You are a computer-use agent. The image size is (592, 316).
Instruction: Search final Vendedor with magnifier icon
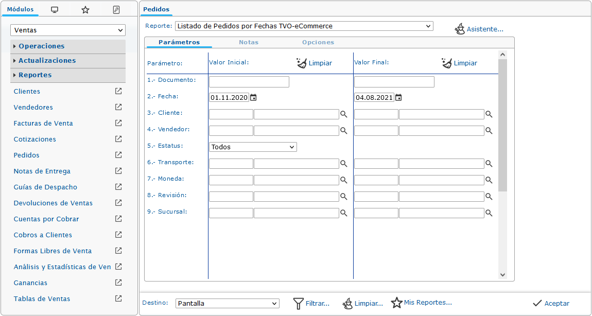[489, 131]
